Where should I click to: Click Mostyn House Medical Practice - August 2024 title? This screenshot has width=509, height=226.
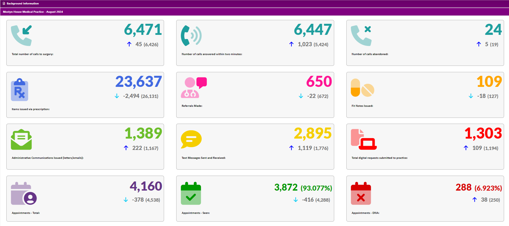pos(33,12)
